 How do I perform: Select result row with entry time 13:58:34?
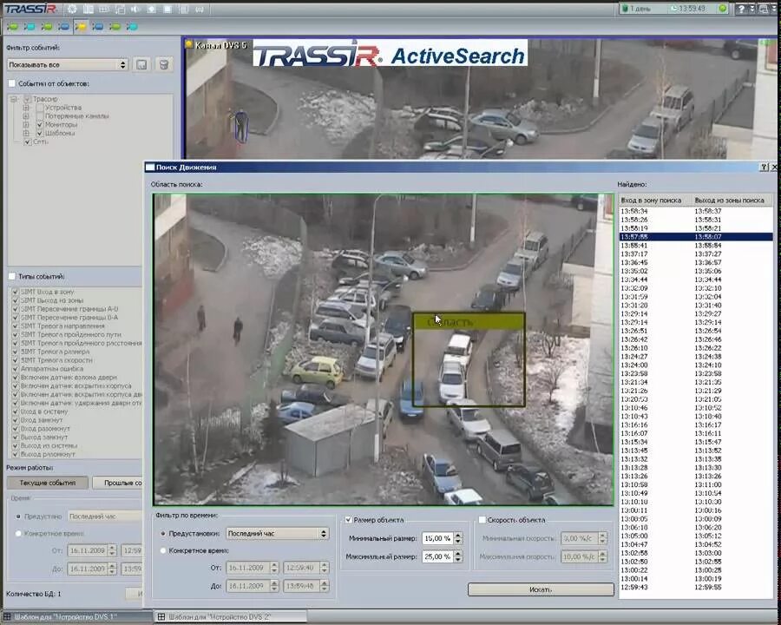(696, 211)
